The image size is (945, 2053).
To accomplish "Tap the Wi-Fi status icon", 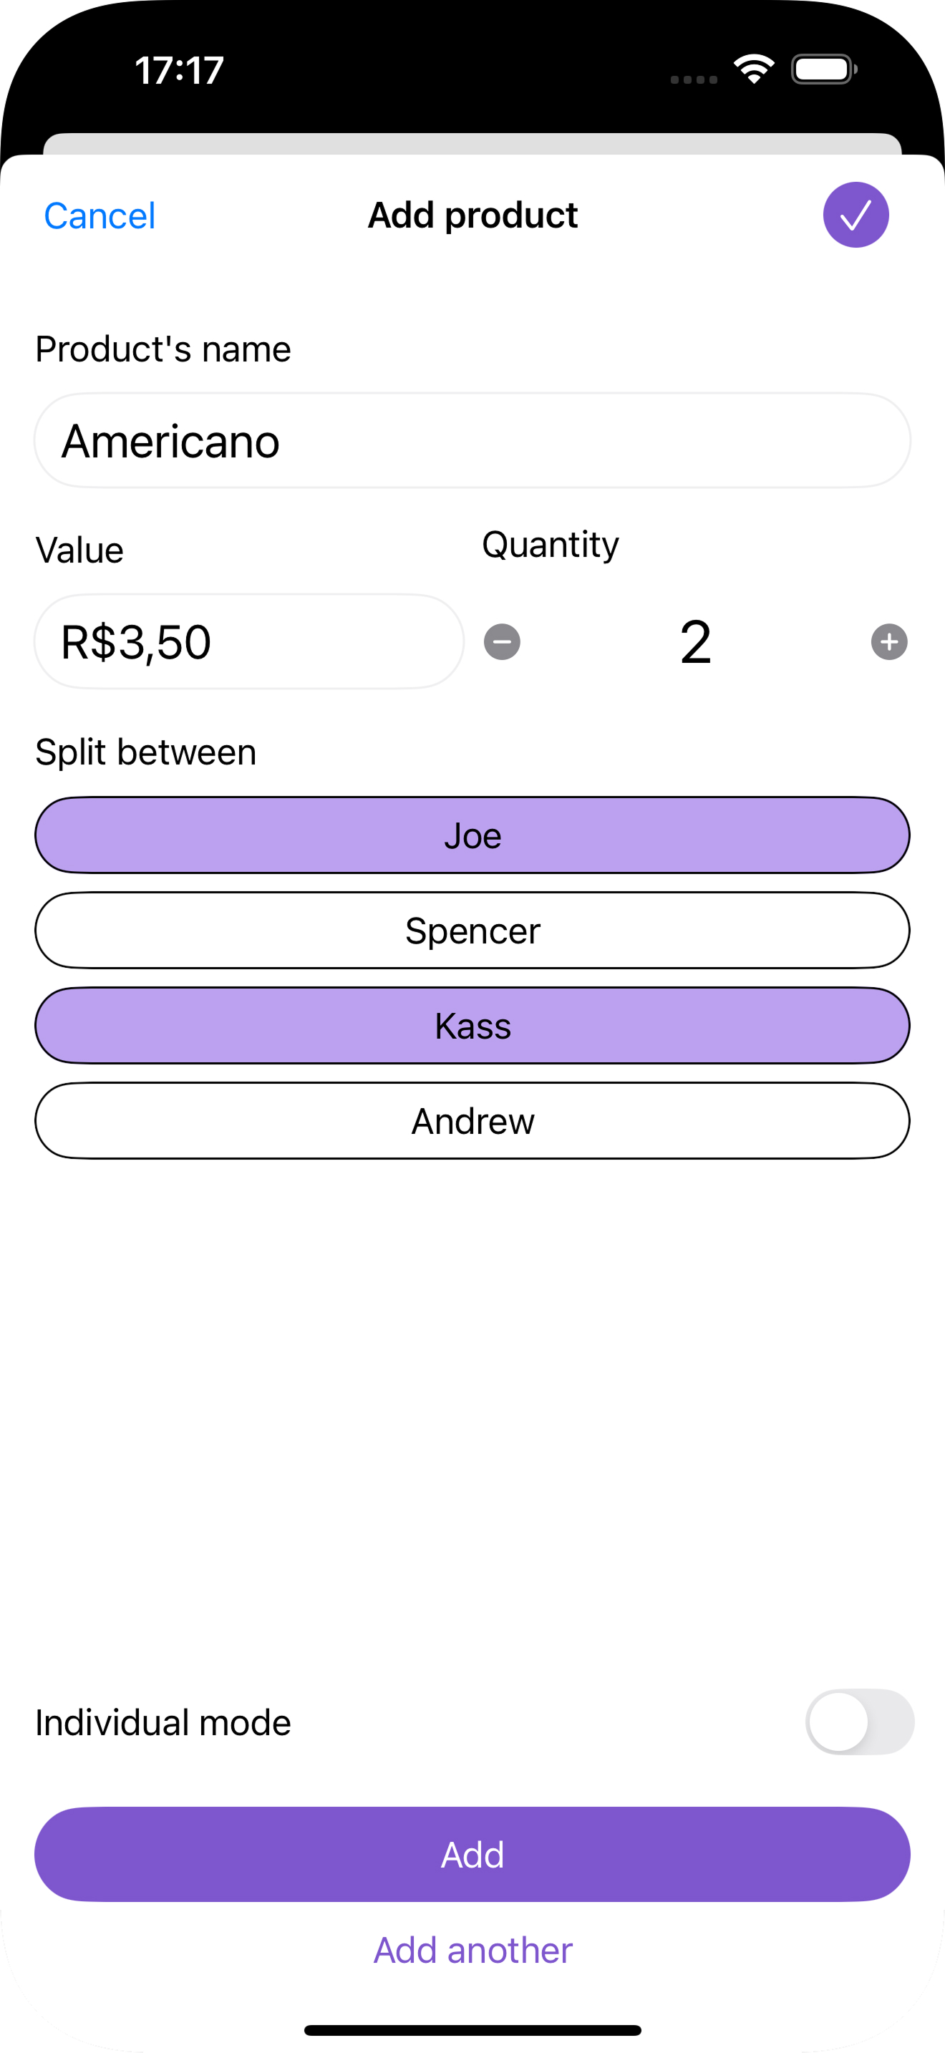I will pyautogui.click(x=754, y=69).
